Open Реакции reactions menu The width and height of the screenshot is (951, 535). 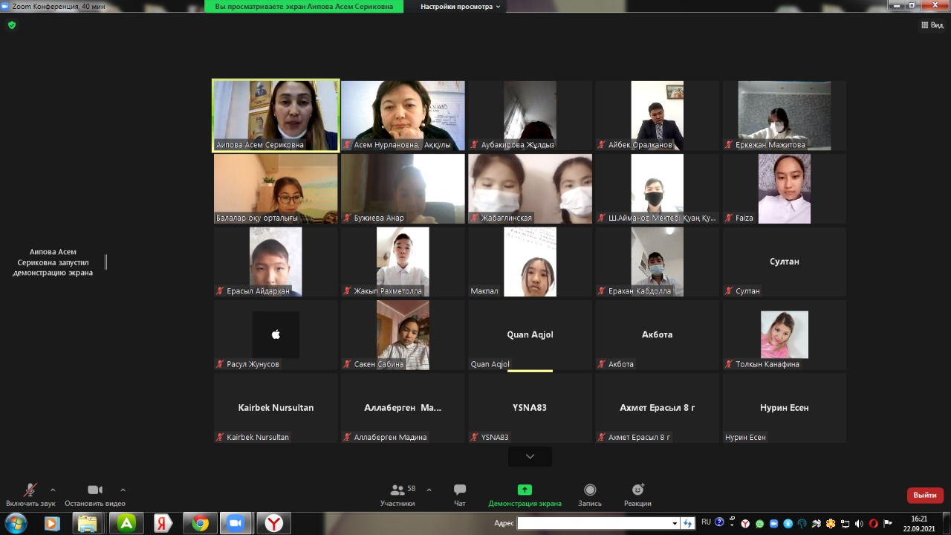[637, 490]
